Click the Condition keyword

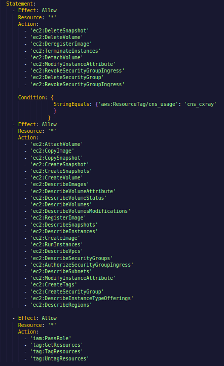click(32, 97)
